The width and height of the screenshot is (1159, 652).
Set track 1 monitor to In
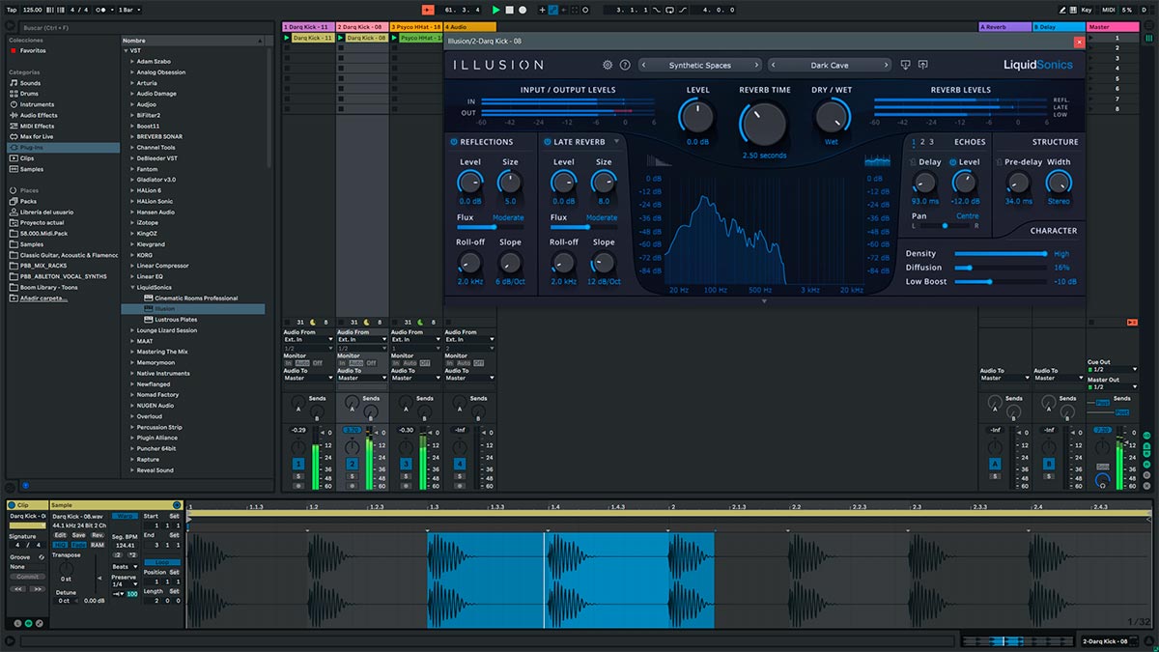[x=288, y=363]
